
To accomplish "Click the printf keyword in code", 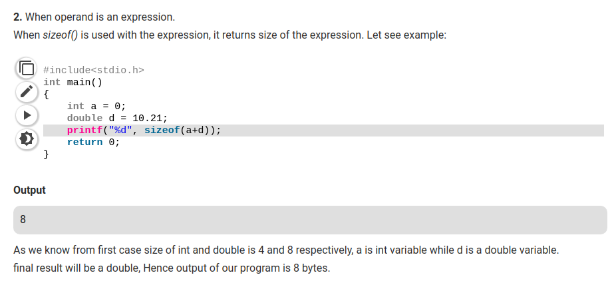I will click(x=84, y=130).
